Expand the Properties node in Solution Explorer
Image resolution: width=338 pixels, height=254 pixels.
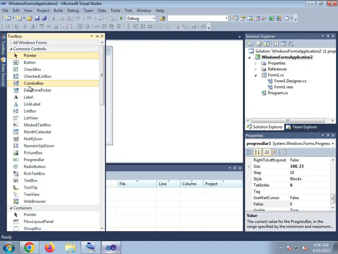[256, 63]
